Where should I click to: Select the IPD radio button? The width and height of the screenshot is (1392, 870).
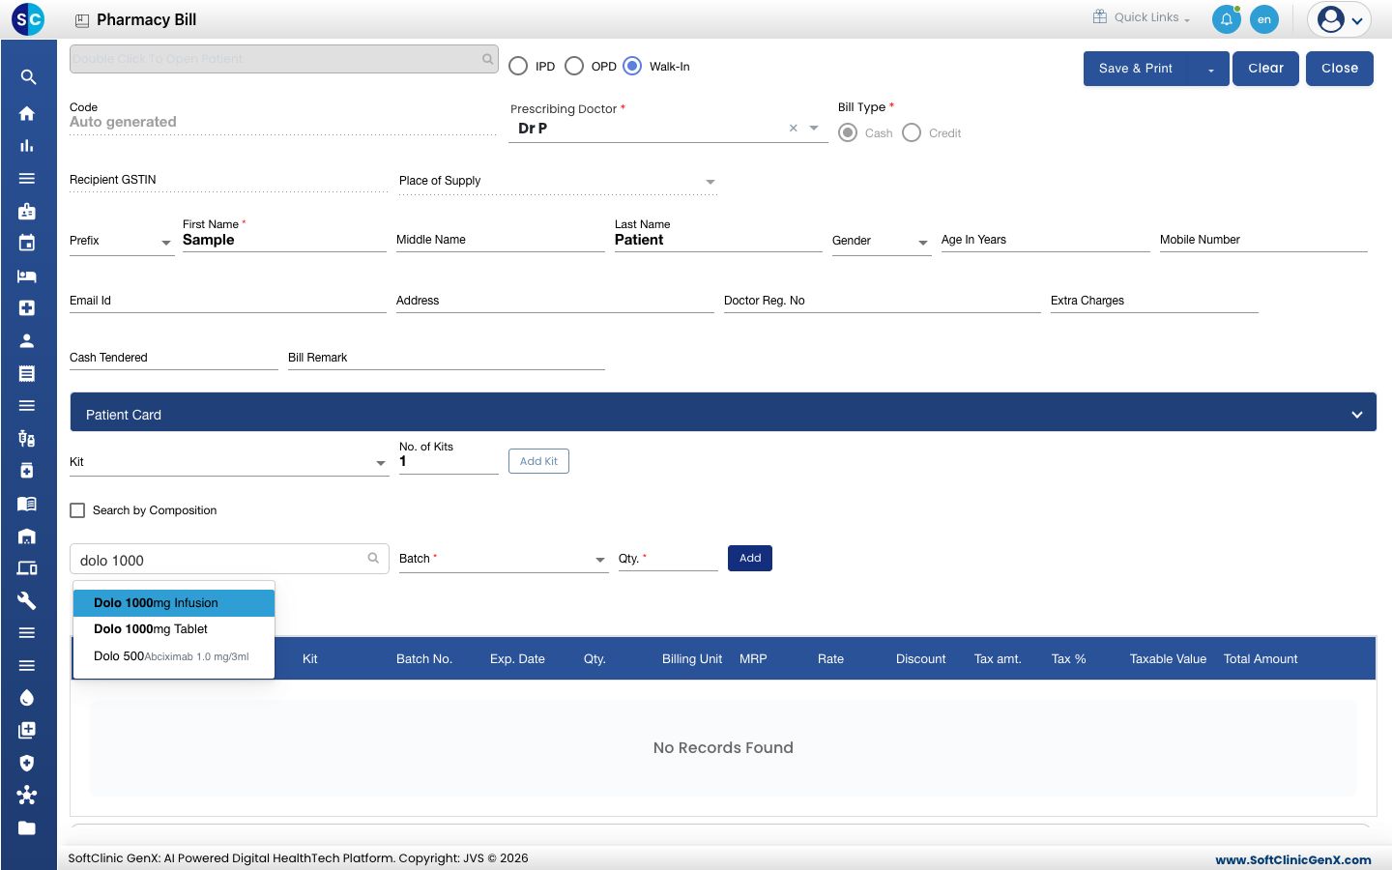pos(518,66)
